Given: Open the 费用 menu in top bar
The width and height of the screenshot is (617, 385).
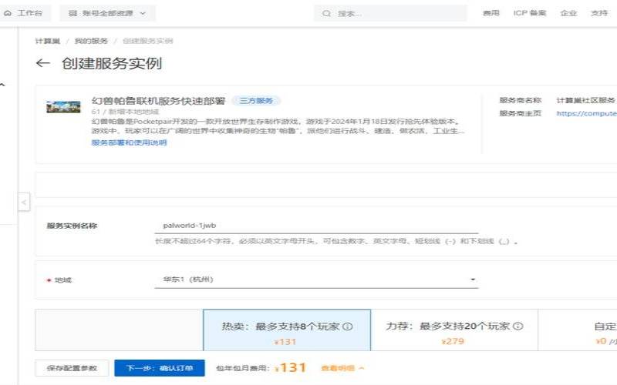Looking at the screenshot, I should coord(491,13).
